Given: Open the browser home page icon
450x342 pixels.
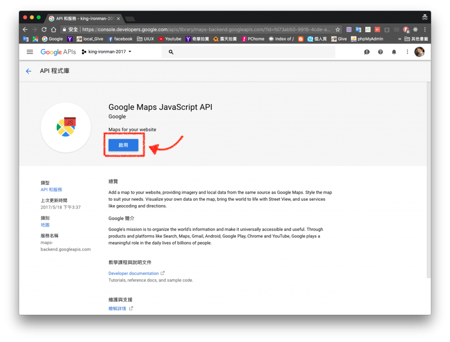Looking at the screenshot, I should pyautogui.click(x=53, y=29).
